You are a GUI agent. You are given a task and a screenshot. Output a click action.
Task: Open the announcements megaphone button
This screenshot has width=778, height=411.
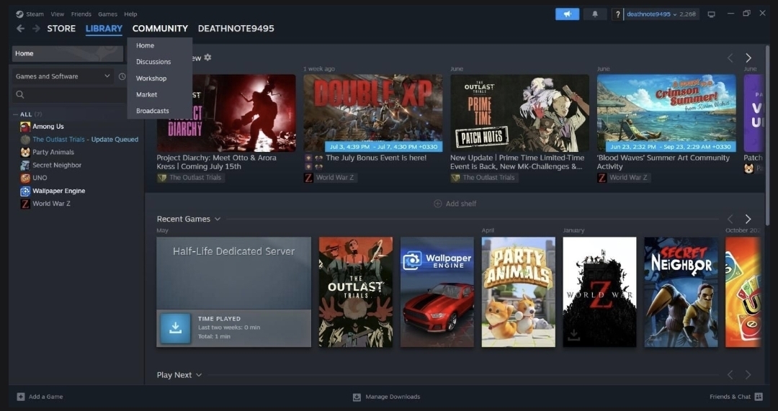tap(567, 14)
